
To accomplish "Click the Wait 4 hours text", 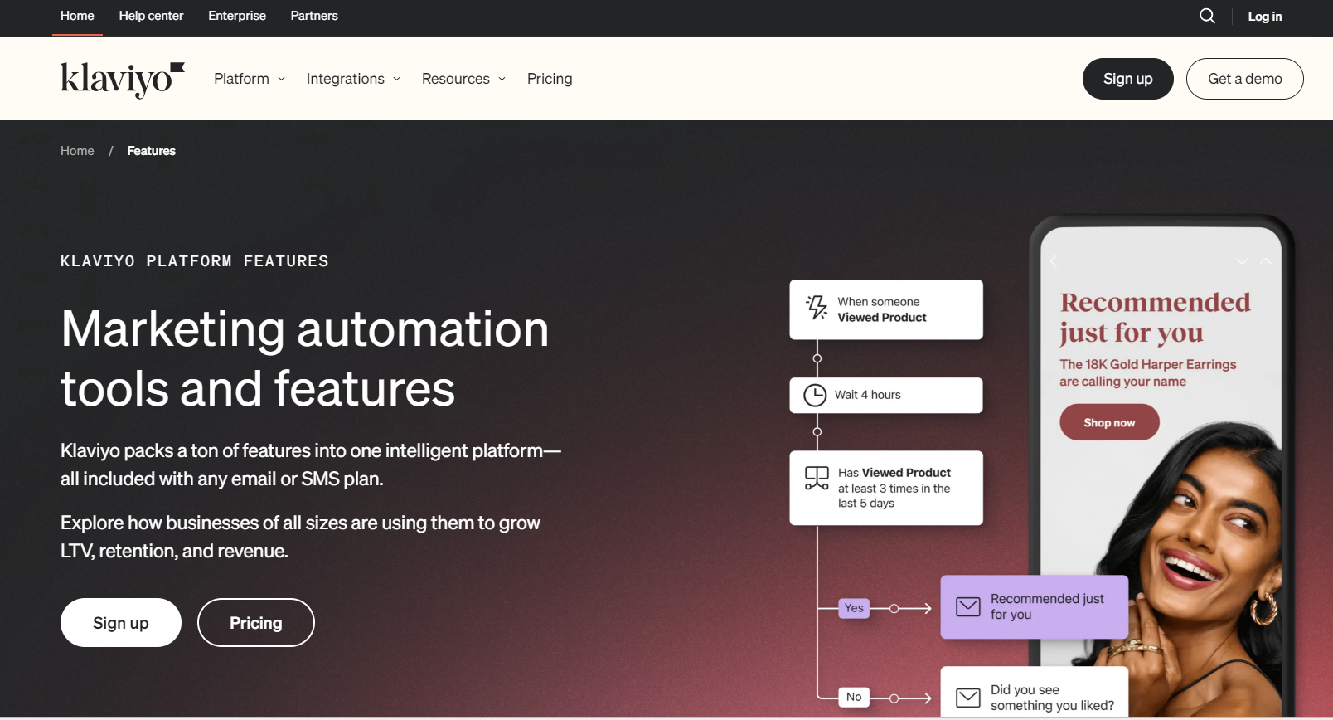I will coord(867,395).
